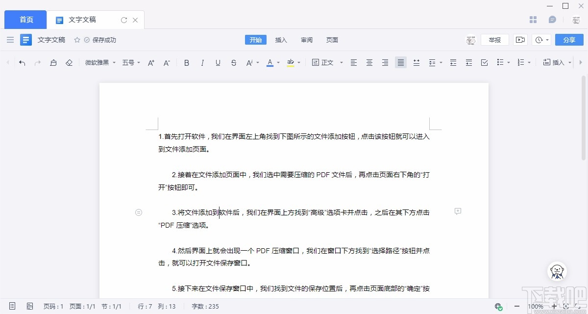This screenshot has width=588, height=314.
Task: Click the 举报 button
Action: 495,39
